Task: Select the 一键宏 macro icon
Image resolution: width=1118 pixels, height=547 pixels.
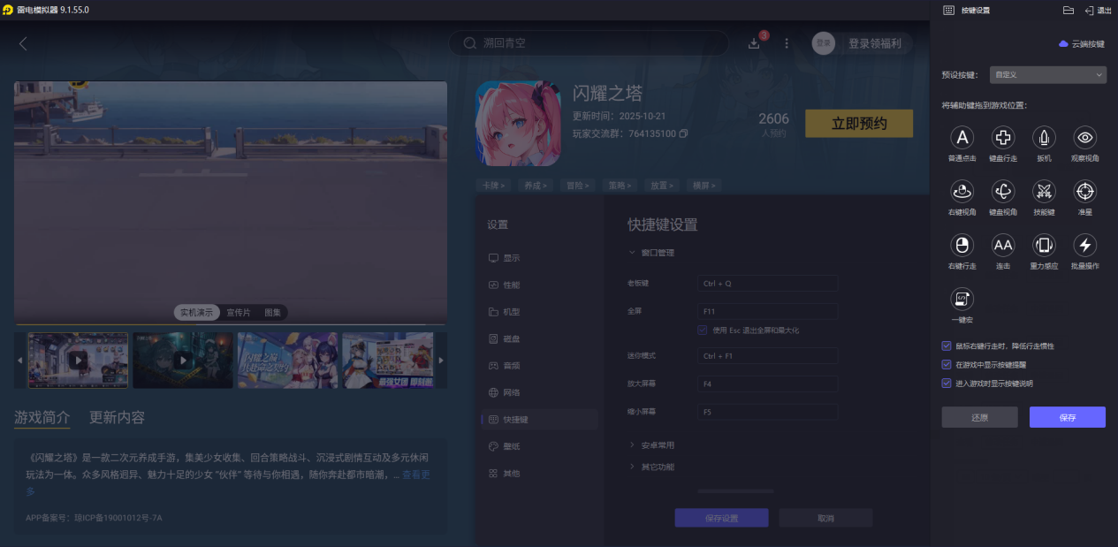Action: 962,299
